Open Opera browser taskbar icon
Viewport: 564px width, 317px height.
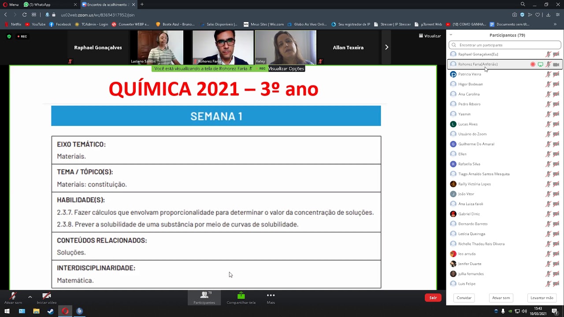pos(65,311)
